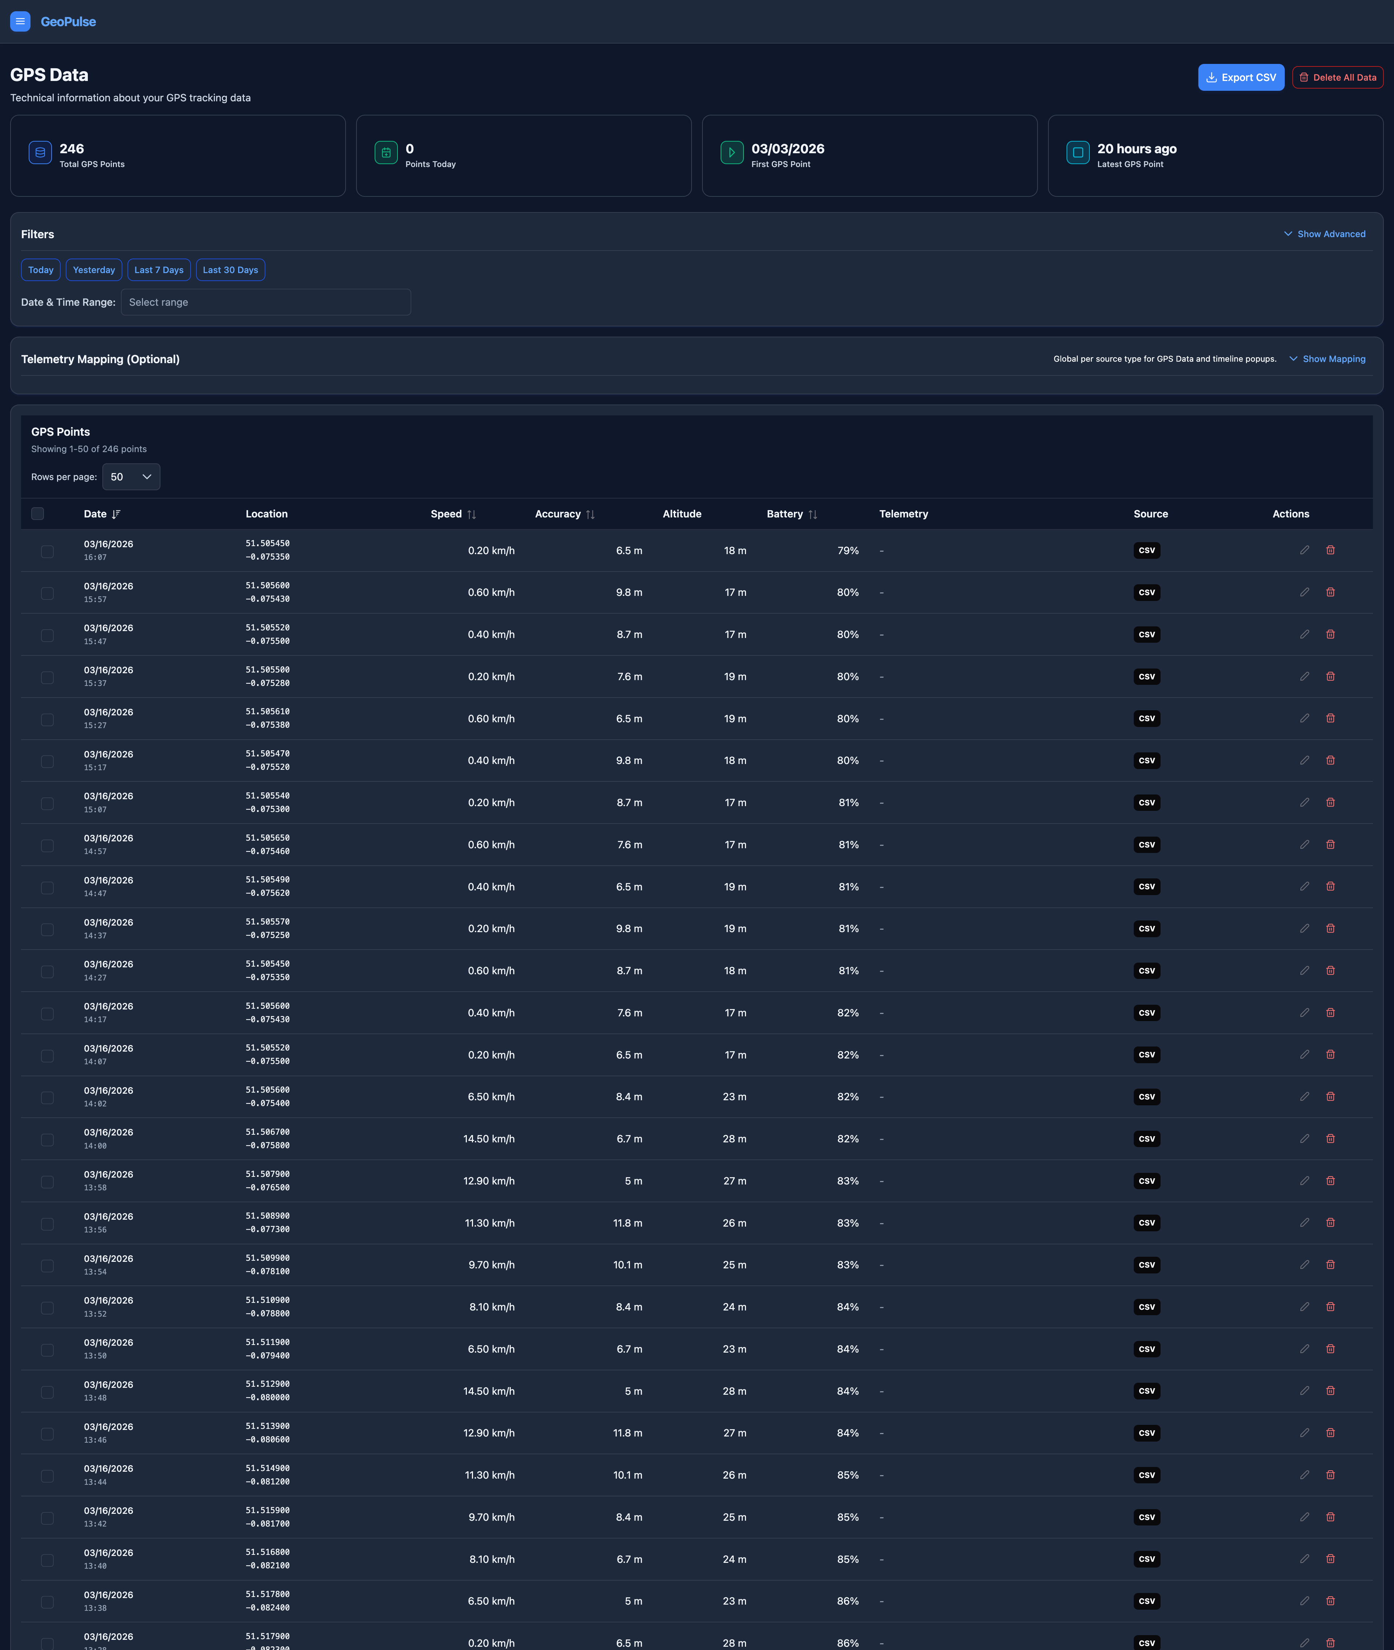Edit the 03/16/2026 15:57 row

[x=1305, y=592]
